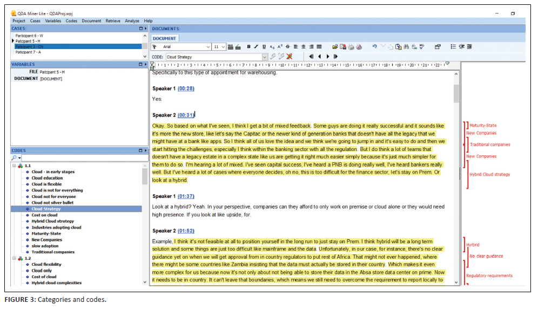Image resolution: width=538 pixels, height=310 pixels.
Task: Click the 01:52 timestamp link
Action: (186, 231)
